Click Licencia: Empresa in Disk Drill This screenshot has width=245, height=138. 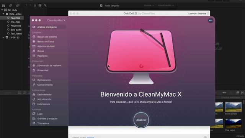[x=197, y=14]
